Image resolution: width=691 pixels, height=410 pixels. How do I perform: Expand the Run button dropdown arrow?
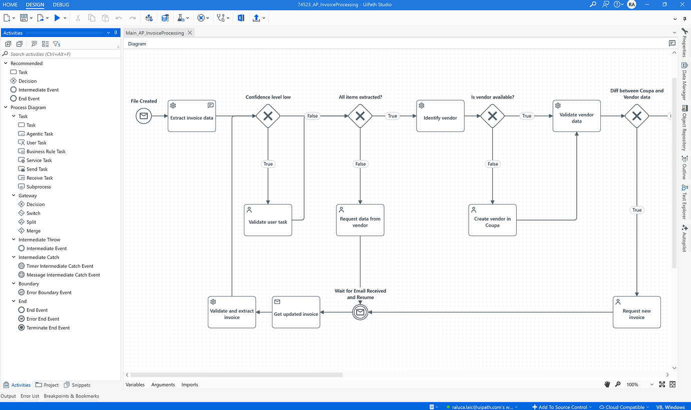[x=65, y=17]
